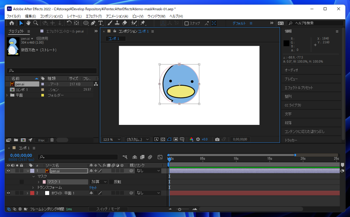Open the コンポジション(C) menu

(51, 16)
